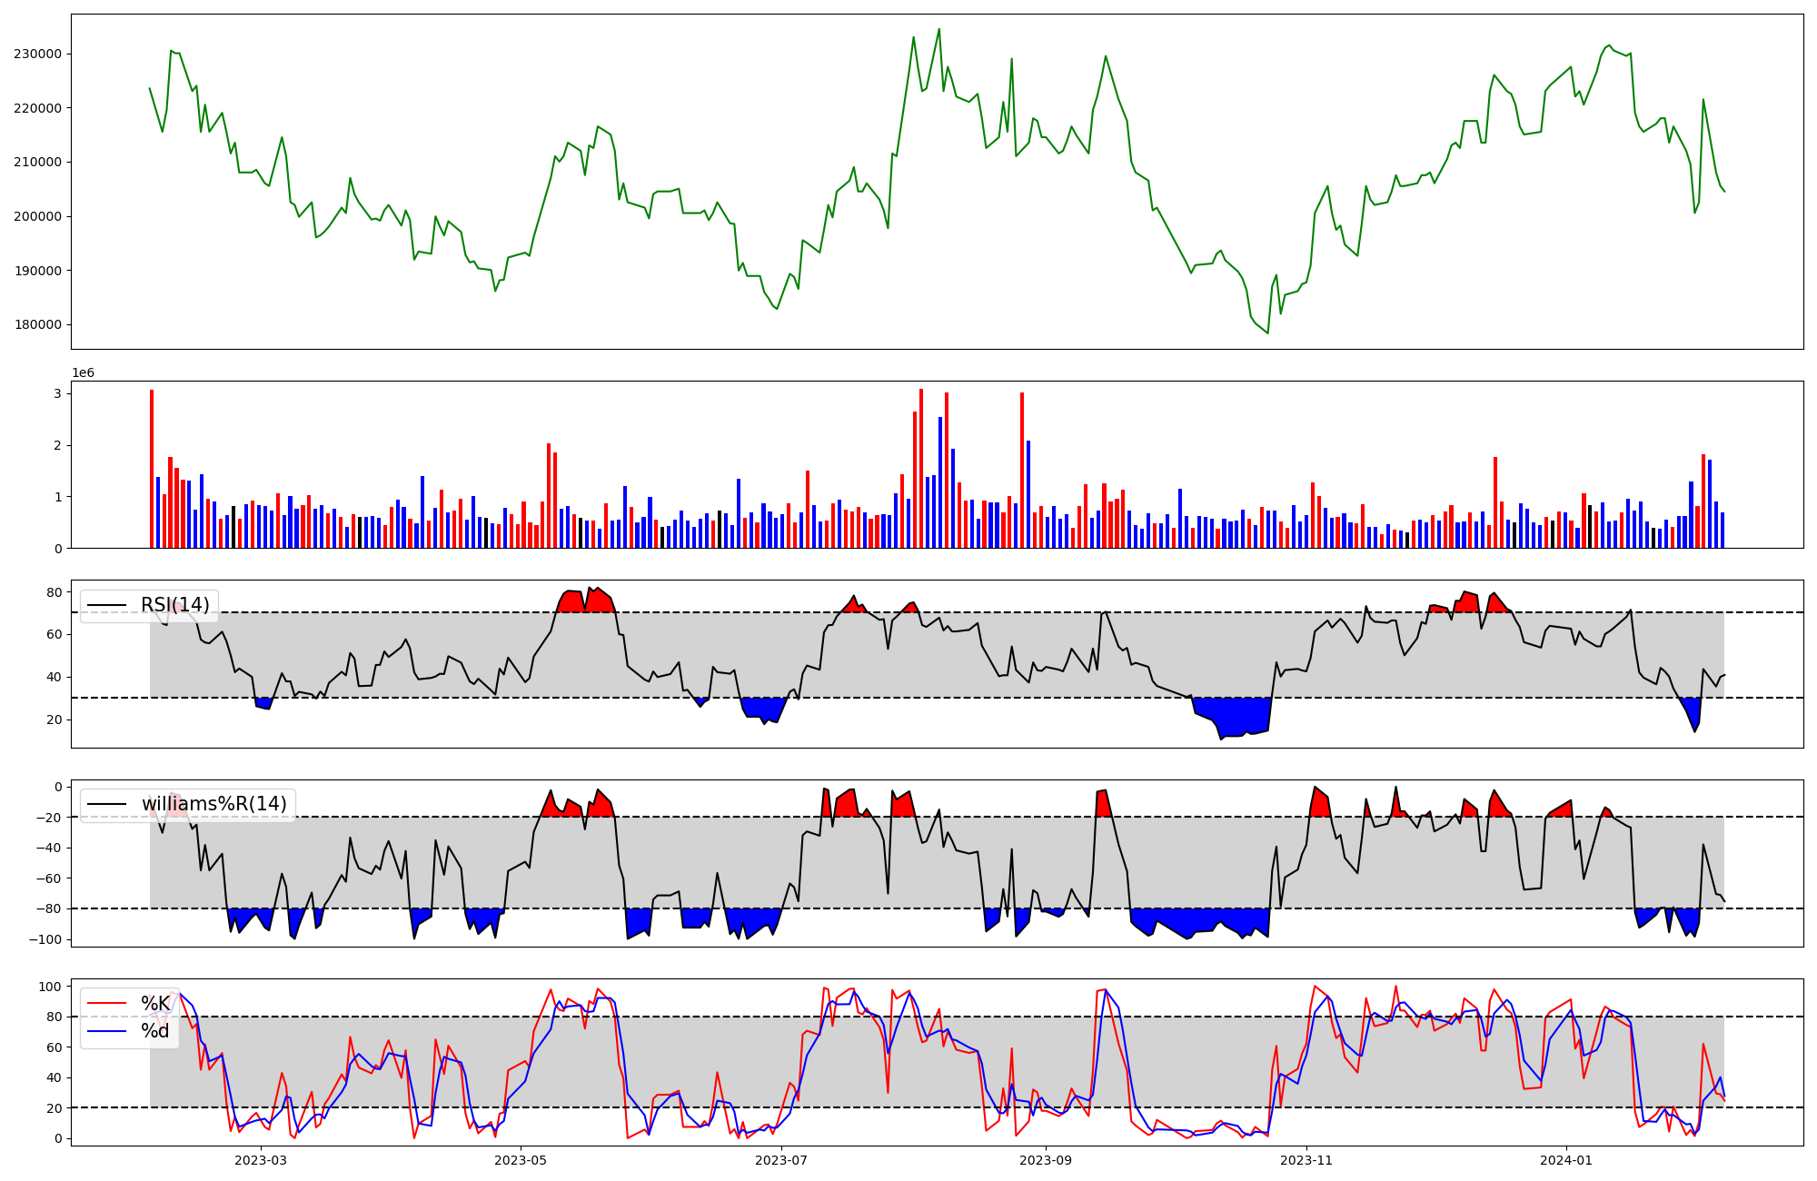Click the RSI(14) legend label
Screen dimensions: 1817x1181
(174, 605)
